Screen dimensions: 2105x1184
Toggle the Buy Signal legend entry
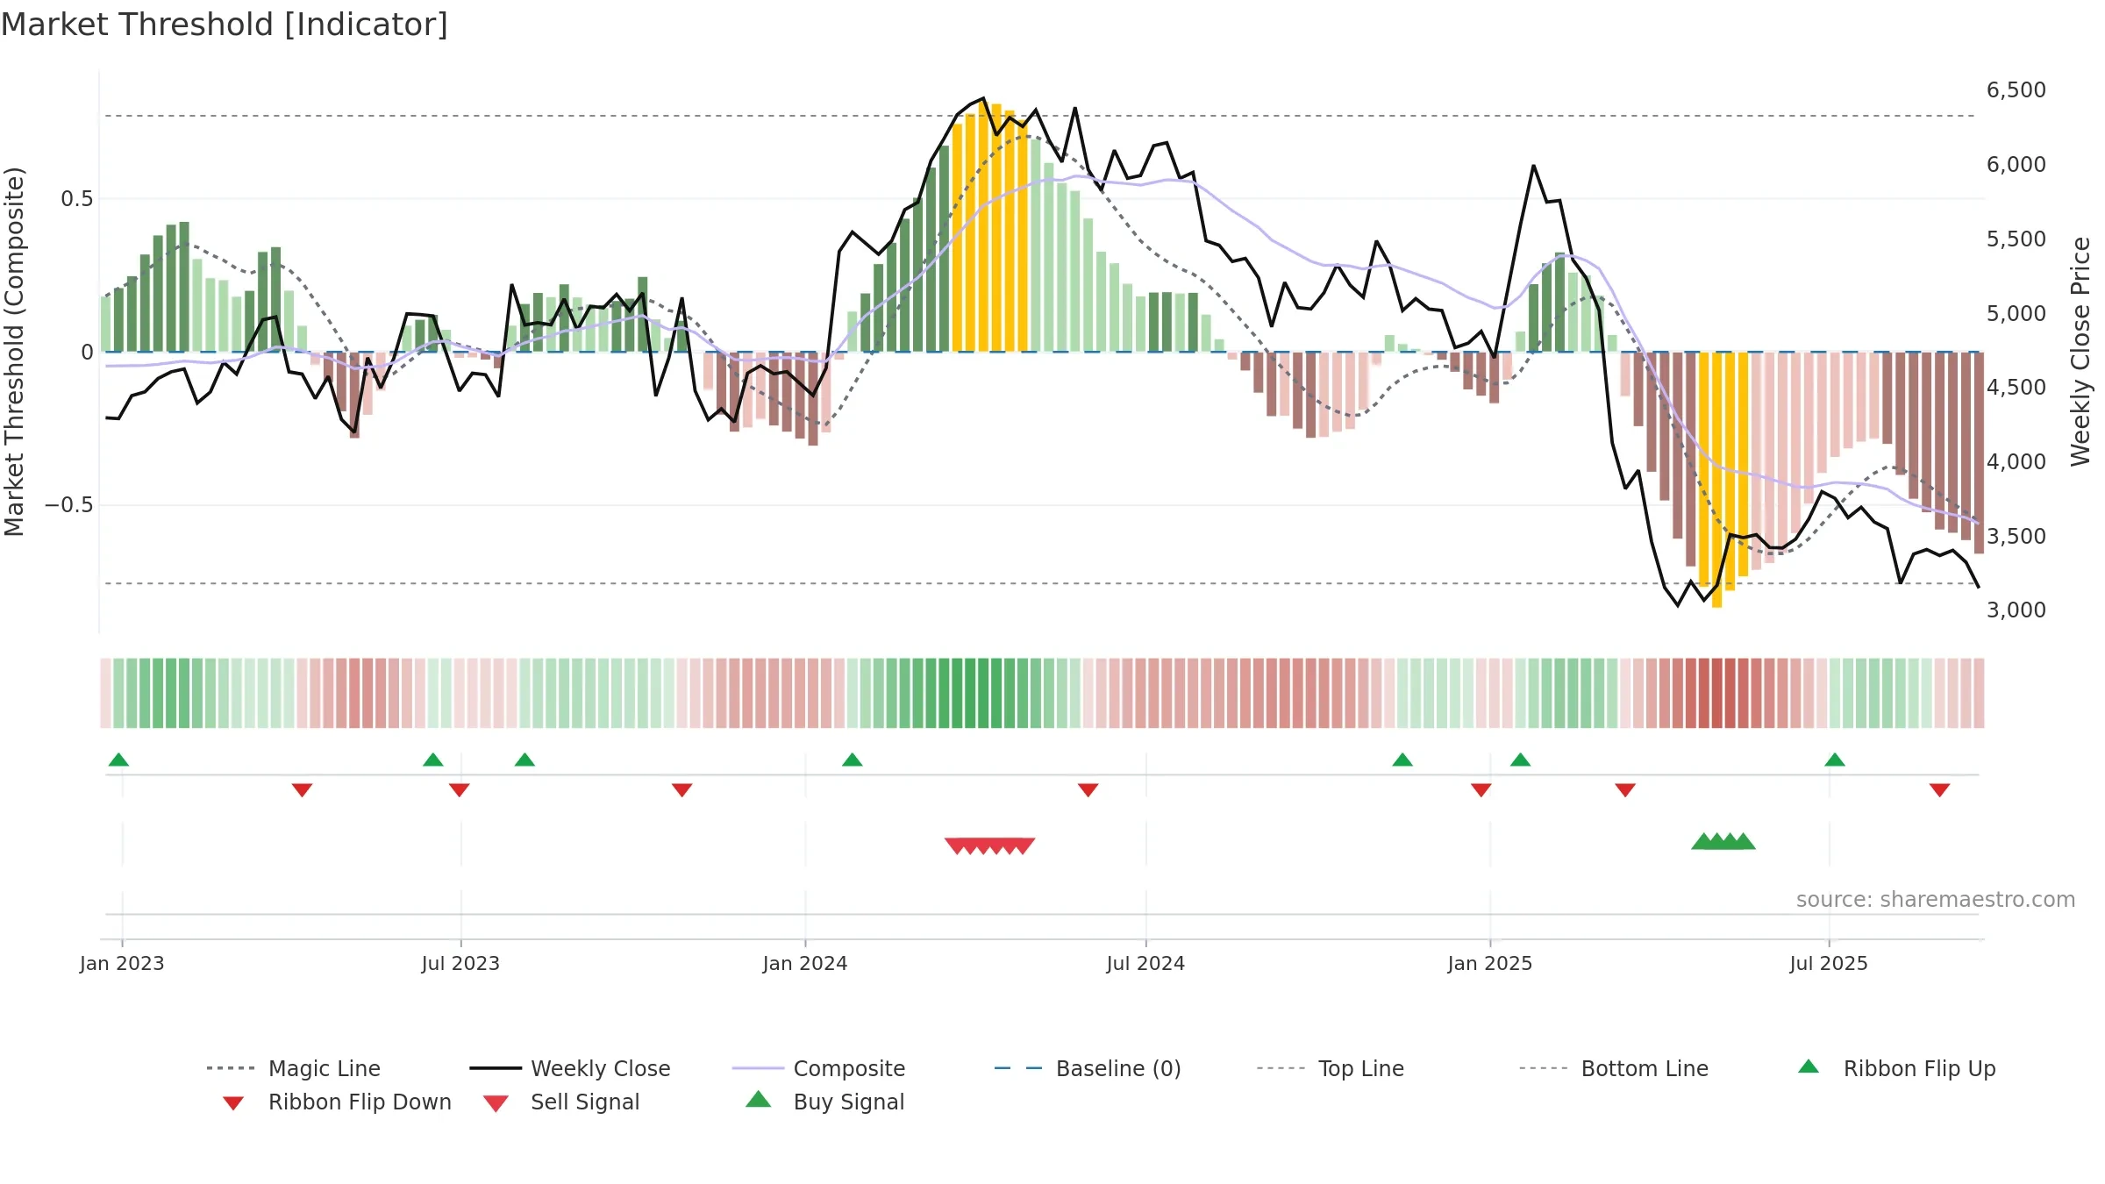pos(824,1102)
